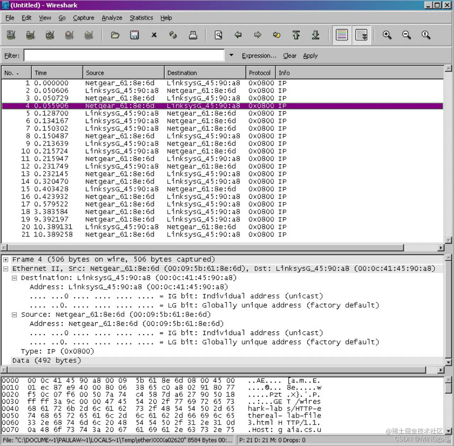The height and width of the screenshot is (446, 454).
Task: Go forward in packet history arrow
Action: (x=258, y=35)
